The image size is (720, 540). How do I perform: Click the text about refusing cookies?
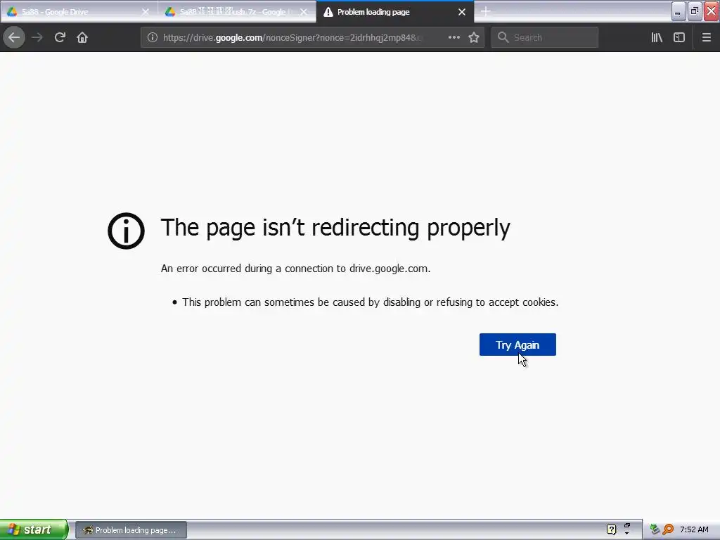(370, 302)
